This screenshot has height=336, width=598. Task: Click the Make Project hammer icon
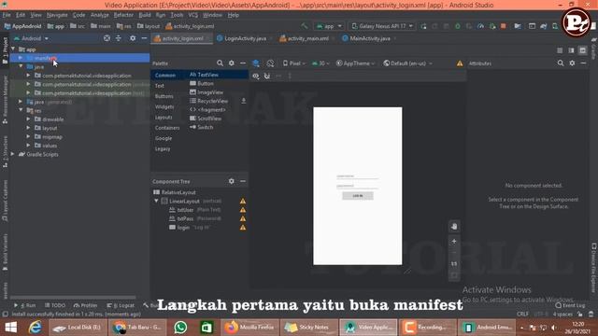point(304,26)
